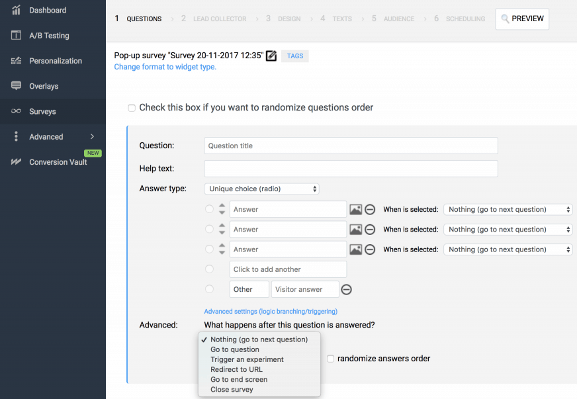Go to step 5 Audience
The width and height of the screenshot is (577, 399).
click(x=392, y=19)
